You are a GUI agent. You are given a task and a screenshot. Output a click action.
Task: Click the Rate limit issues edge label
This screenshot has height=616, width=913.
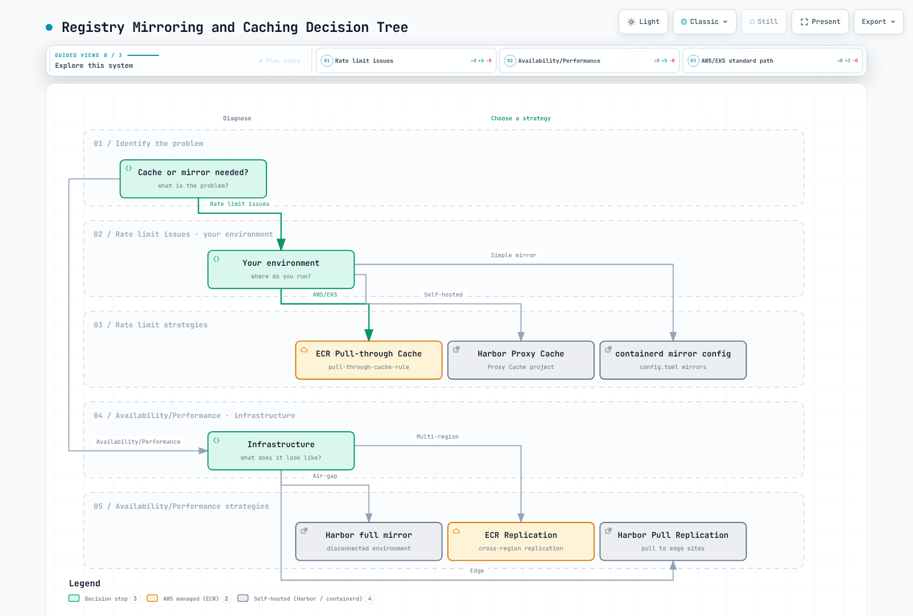(240, 204)
